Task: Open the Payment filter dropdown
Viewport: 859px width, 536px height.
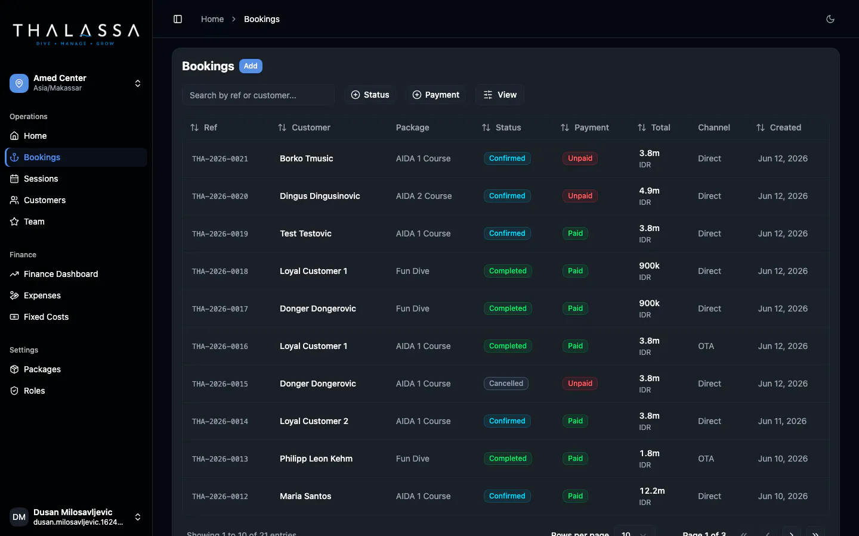Action: (436, 95)
